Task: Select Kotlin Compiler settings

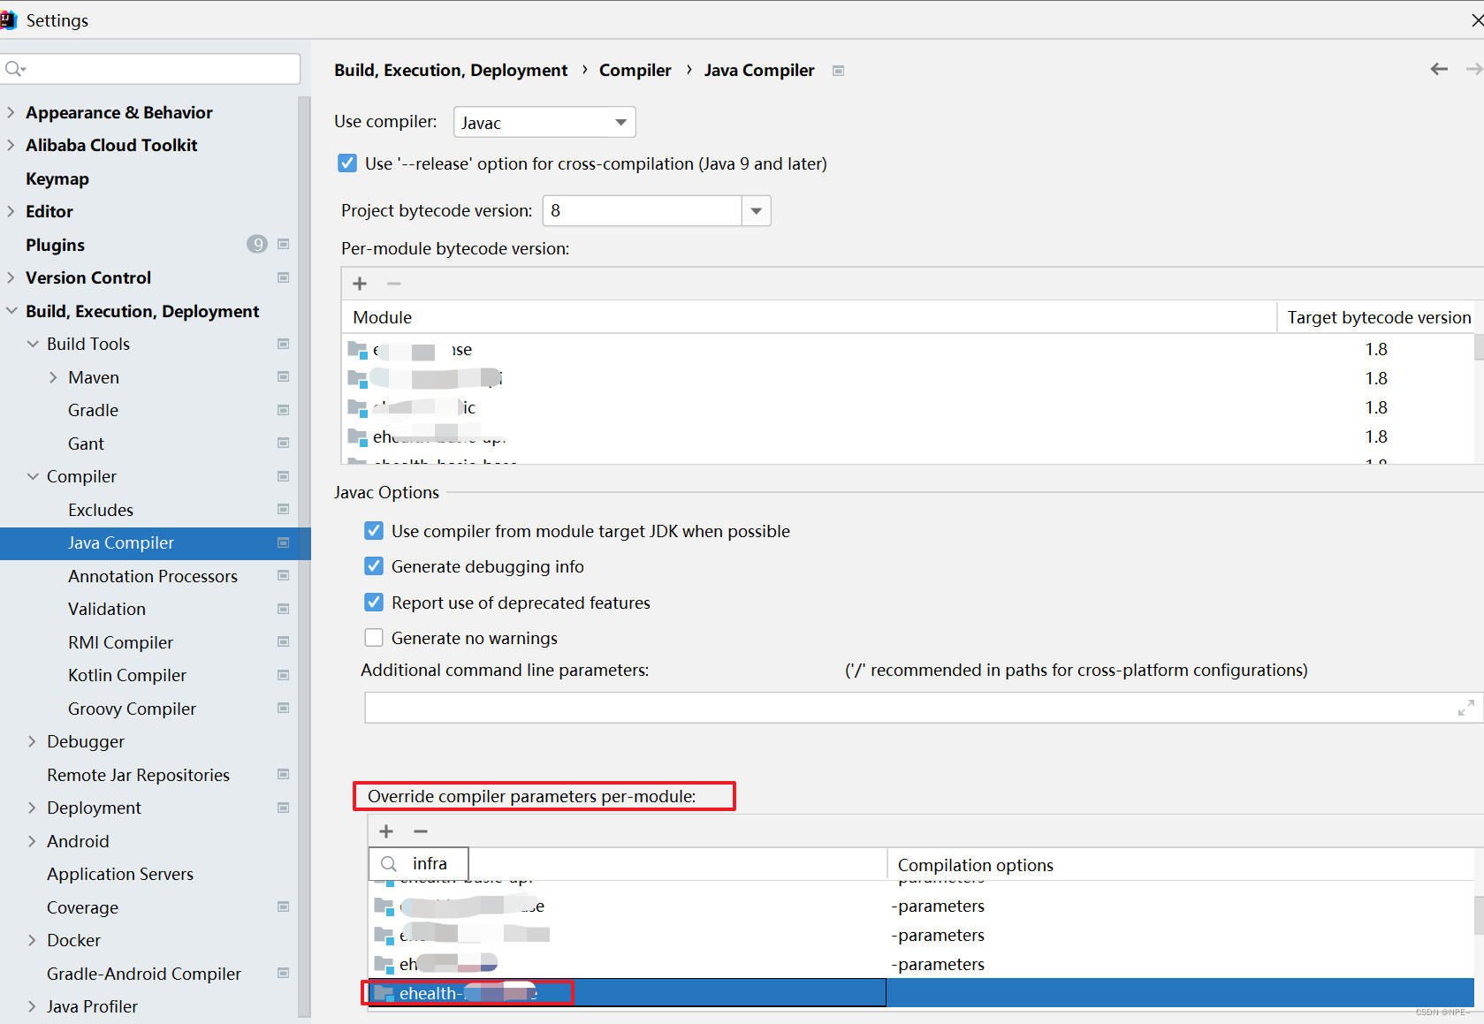Action: (127, 675)
